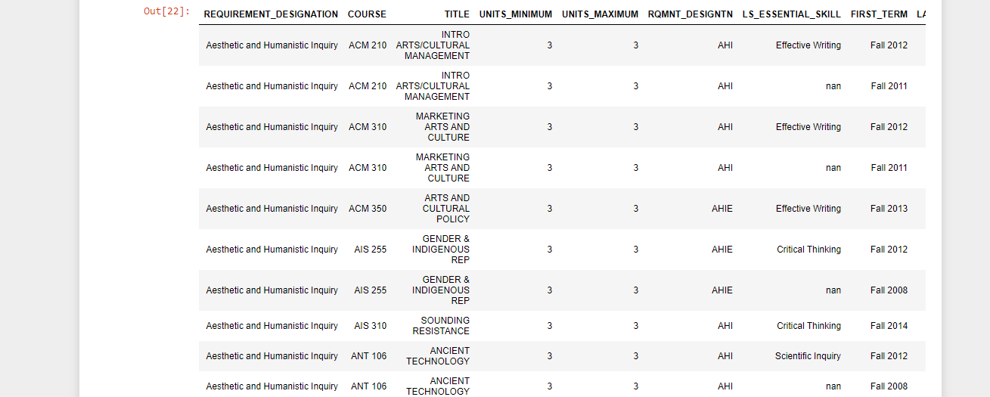
Task: Click ANCIENT TECHNOLOGY title in Scientific Inquiry row
Action: [x=438, y=356]
